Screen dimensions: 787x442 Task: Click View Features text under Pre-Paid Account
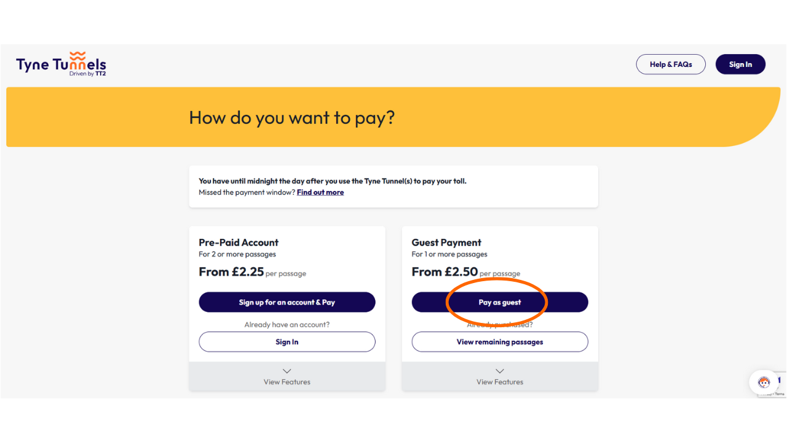pyautogui.click(x=287, y=382)
